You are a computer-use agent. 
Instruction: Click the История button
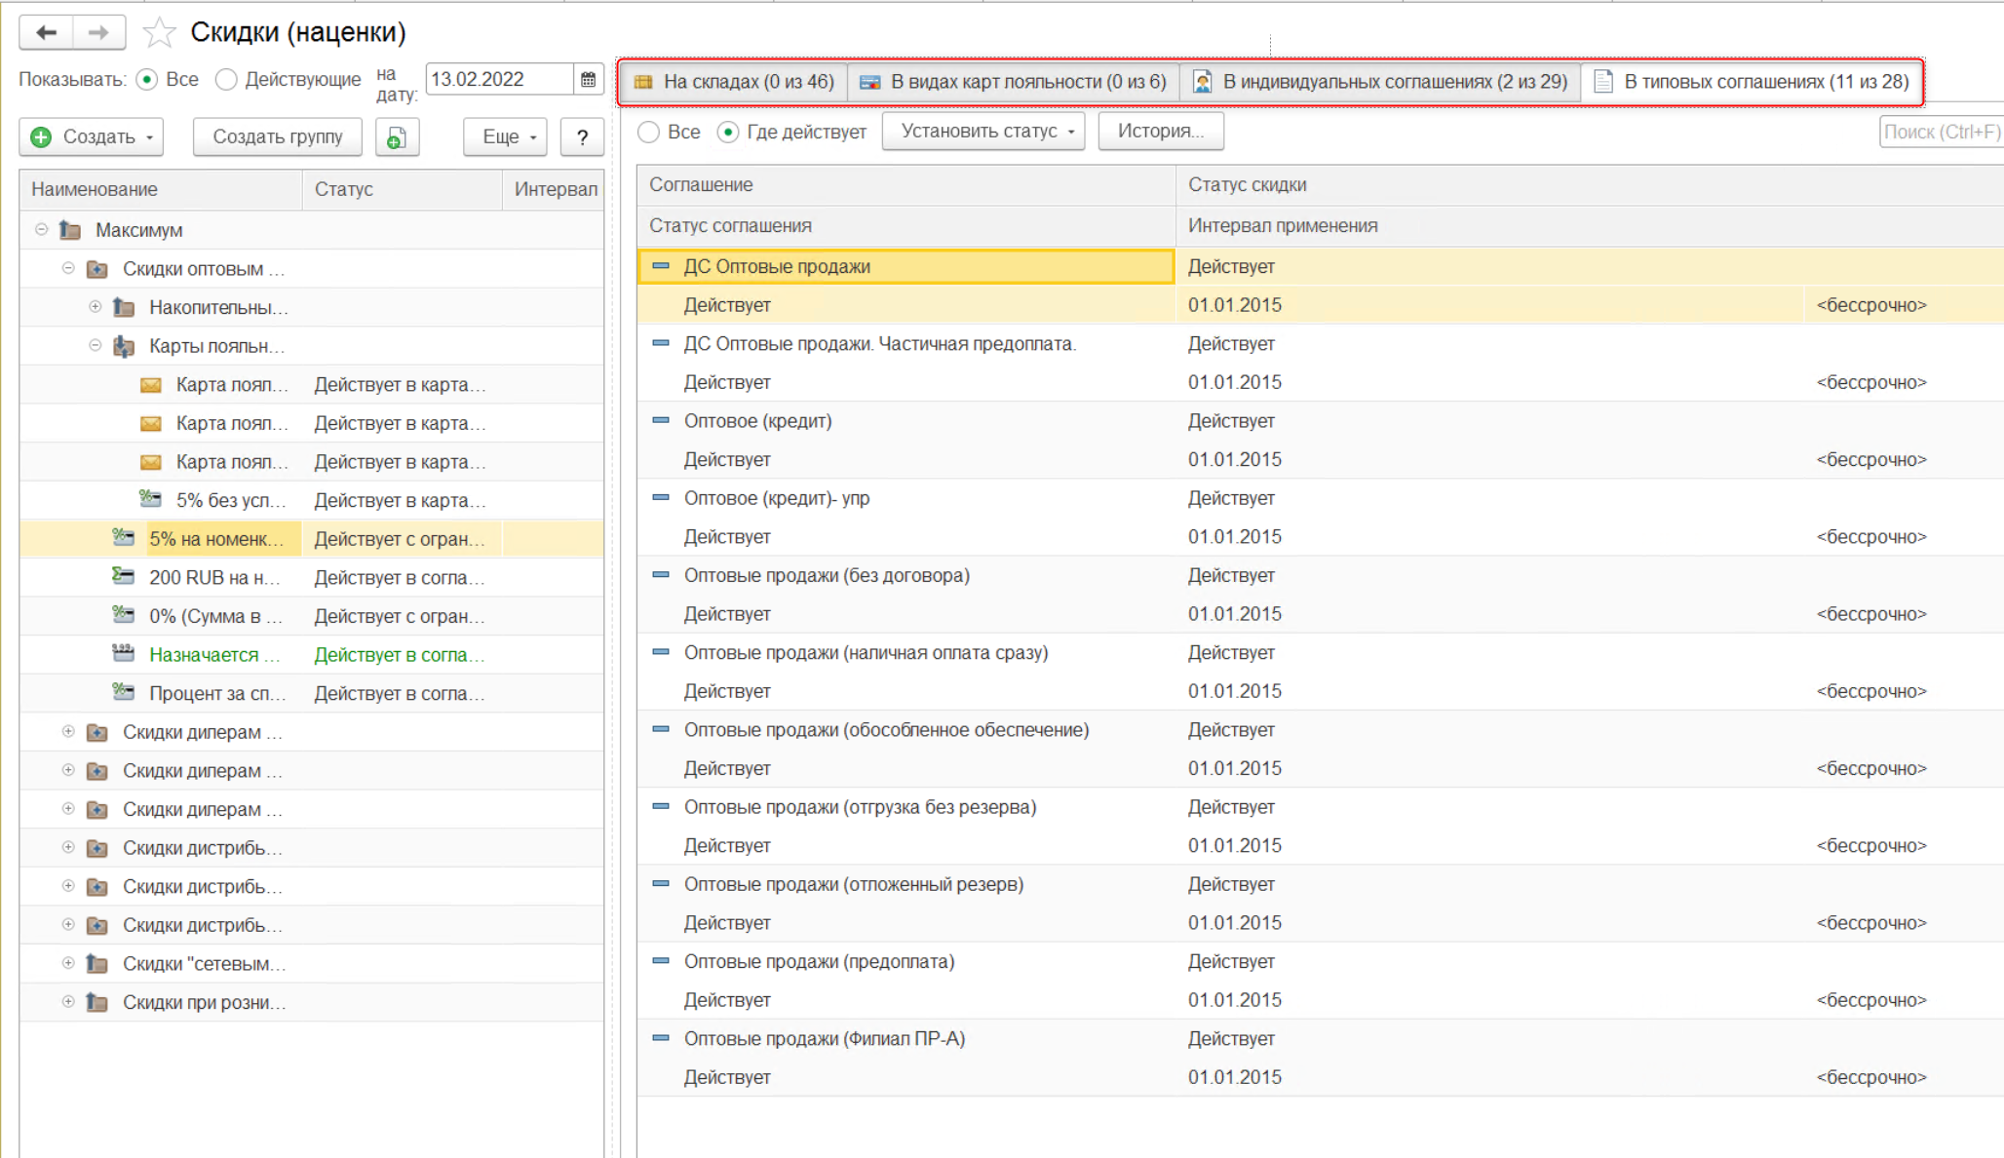pyautogui.click(x=1160, y=132)
